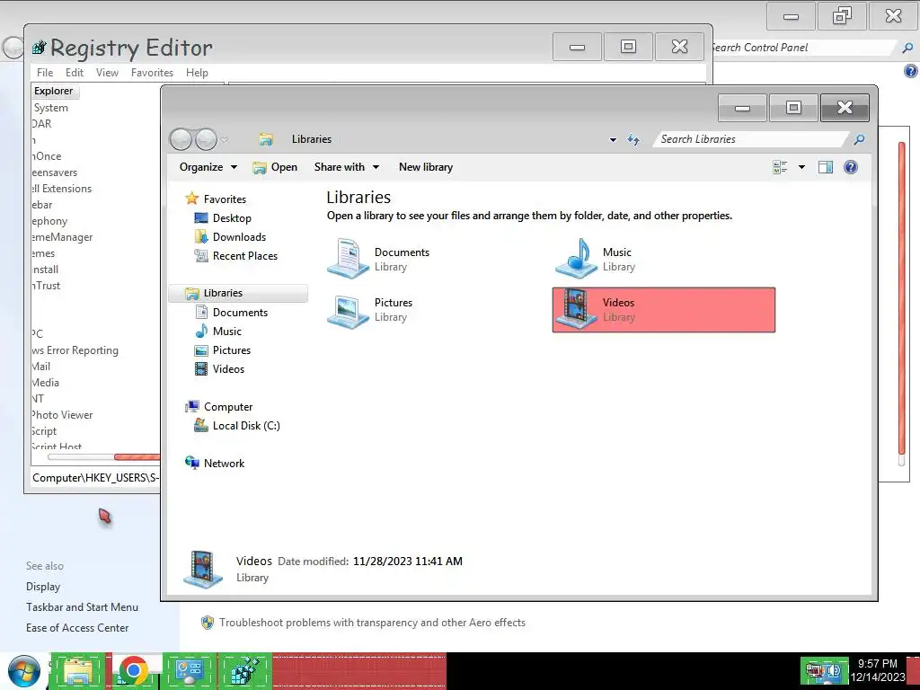Select emeManager key in Registry tree

[x=62, y=237]
